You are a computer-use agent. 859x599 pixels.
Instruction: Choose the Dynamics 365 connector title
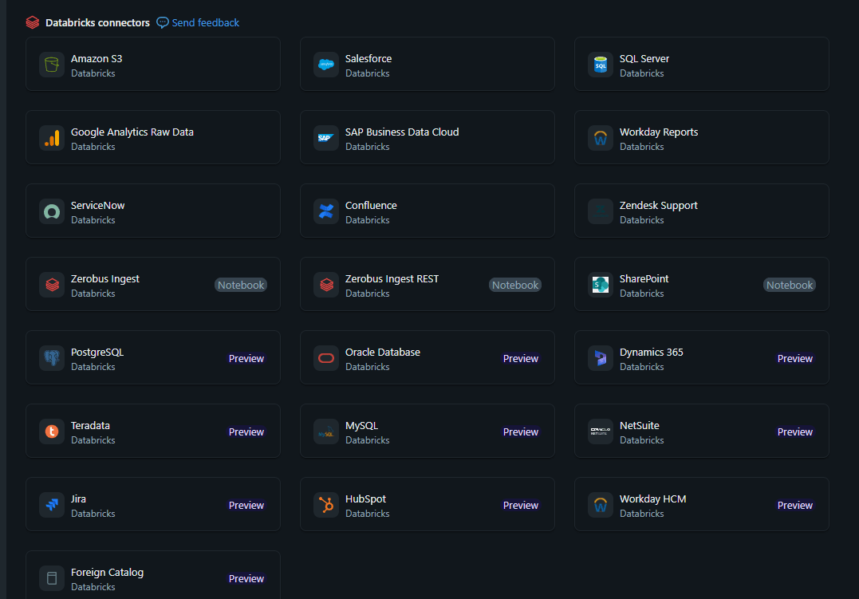pos(652,353)
